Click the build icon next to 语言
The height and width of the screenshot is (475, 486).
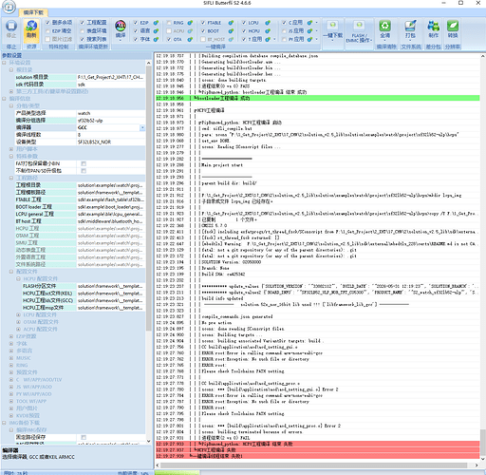point(156,31)
